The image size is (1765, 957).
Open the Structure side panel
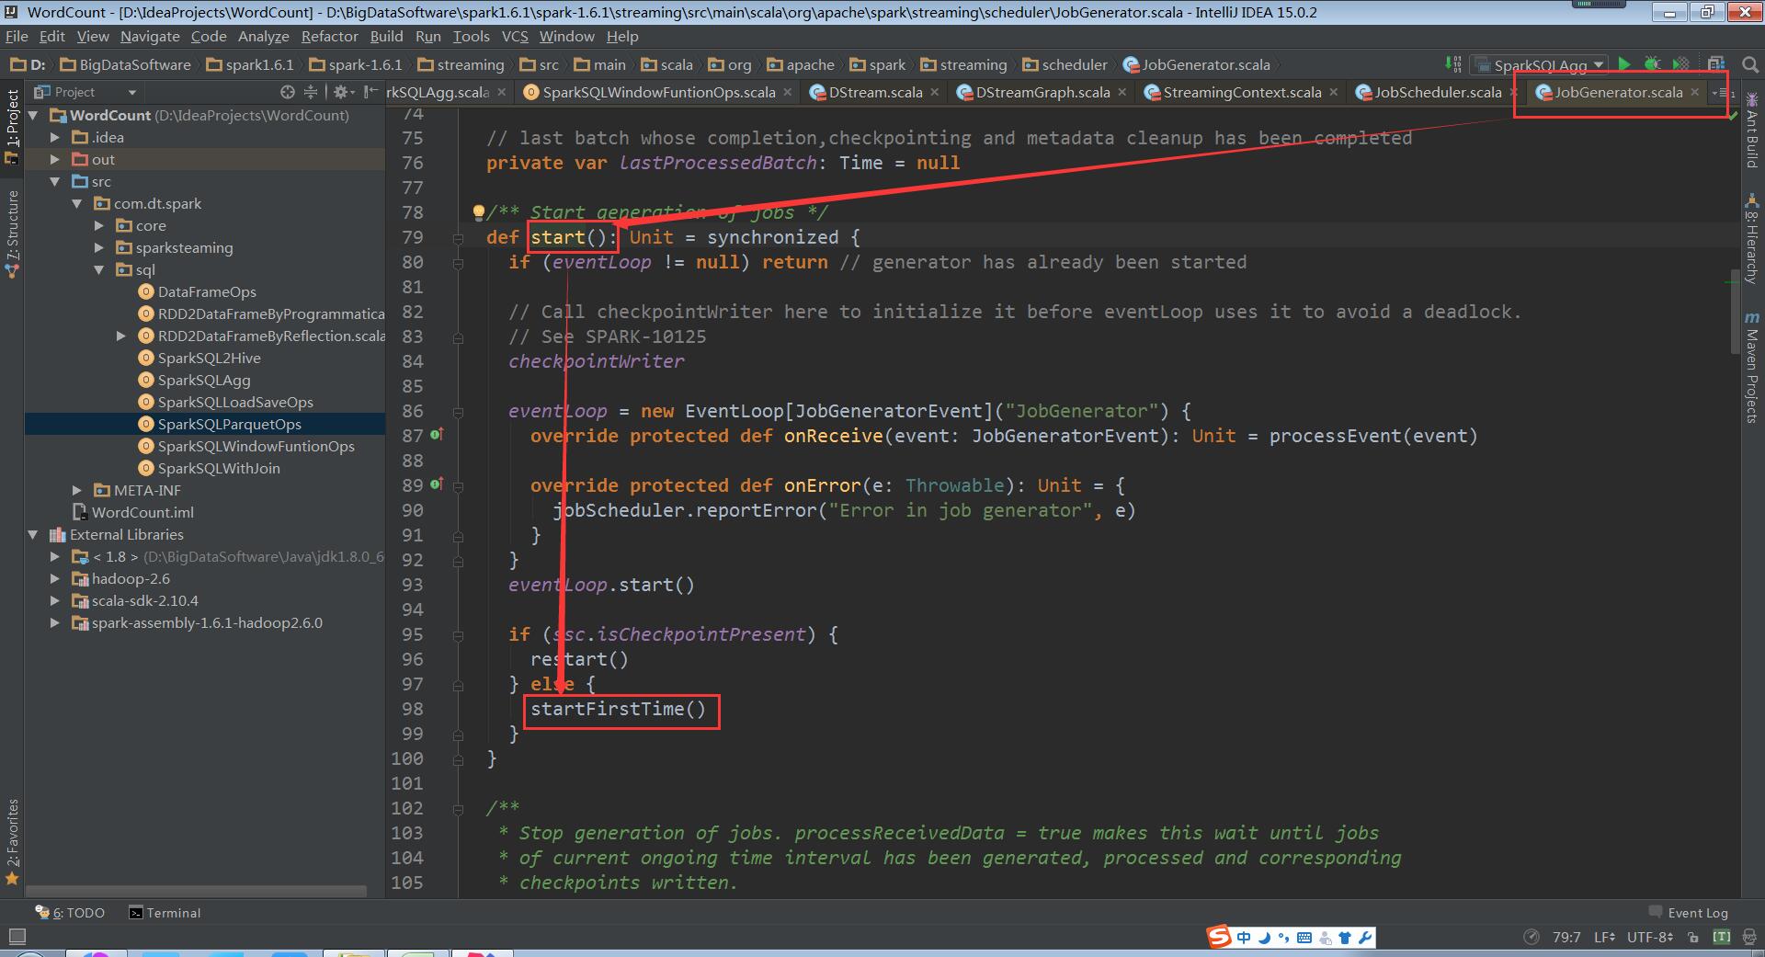tap(12, 234)
